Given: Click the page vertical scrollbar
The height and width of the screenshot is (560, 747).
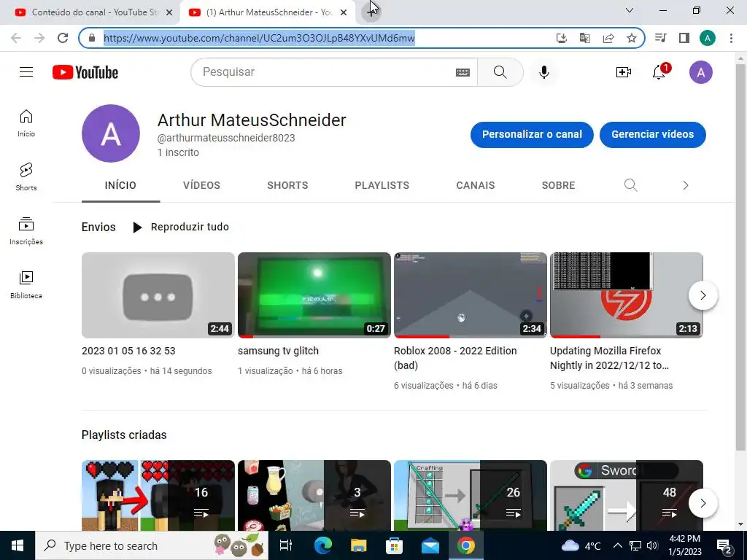Looking at the screenshot, I should (740, 257).
